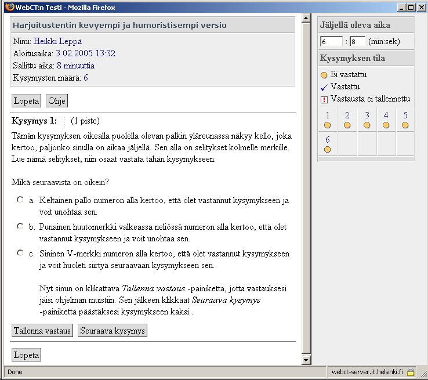The height and width of the screenshot is (380, 428).
Task: Select radio button for answer b
Action: point(20,226)
